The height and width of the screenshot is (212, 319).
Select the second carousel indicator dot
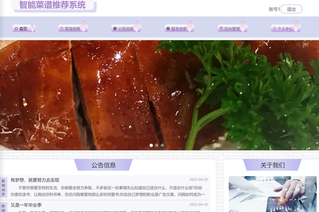(157, 145)
